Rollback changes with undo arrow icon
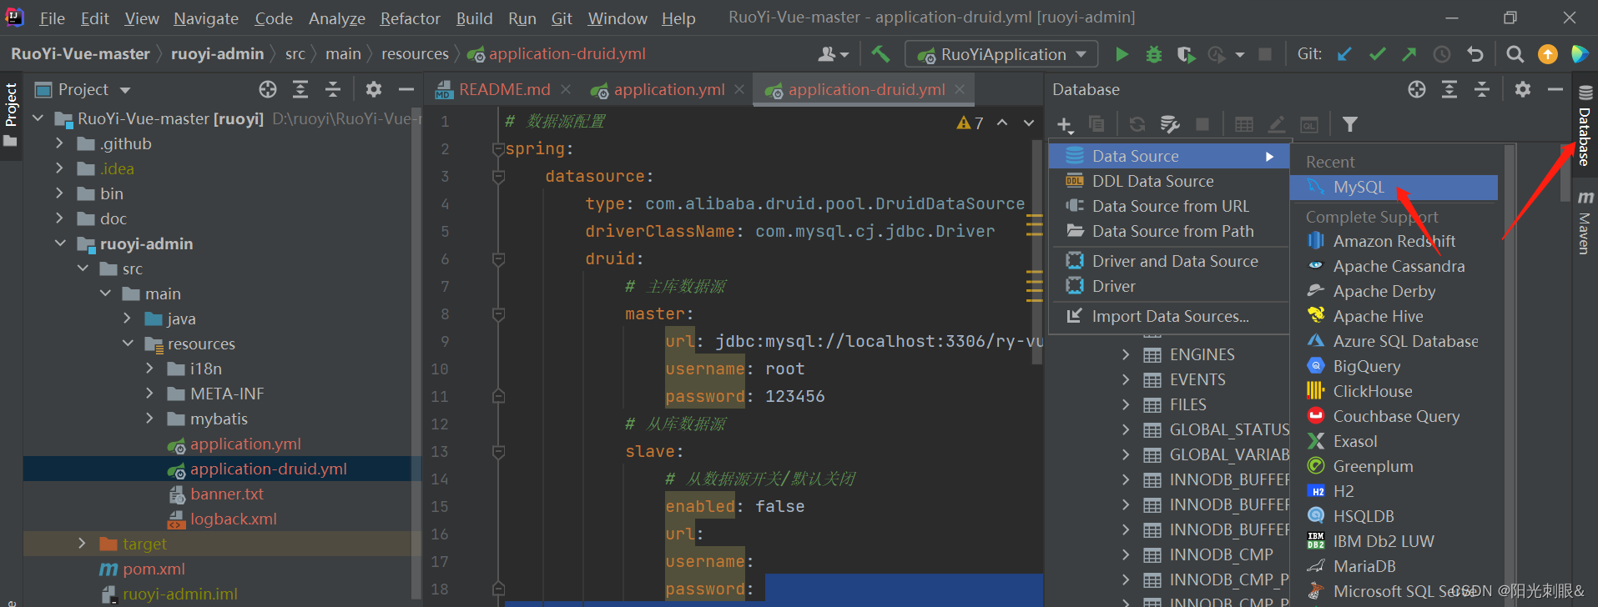The image size is (1598, 607). pyautogui.click(x=1475, y=54)
